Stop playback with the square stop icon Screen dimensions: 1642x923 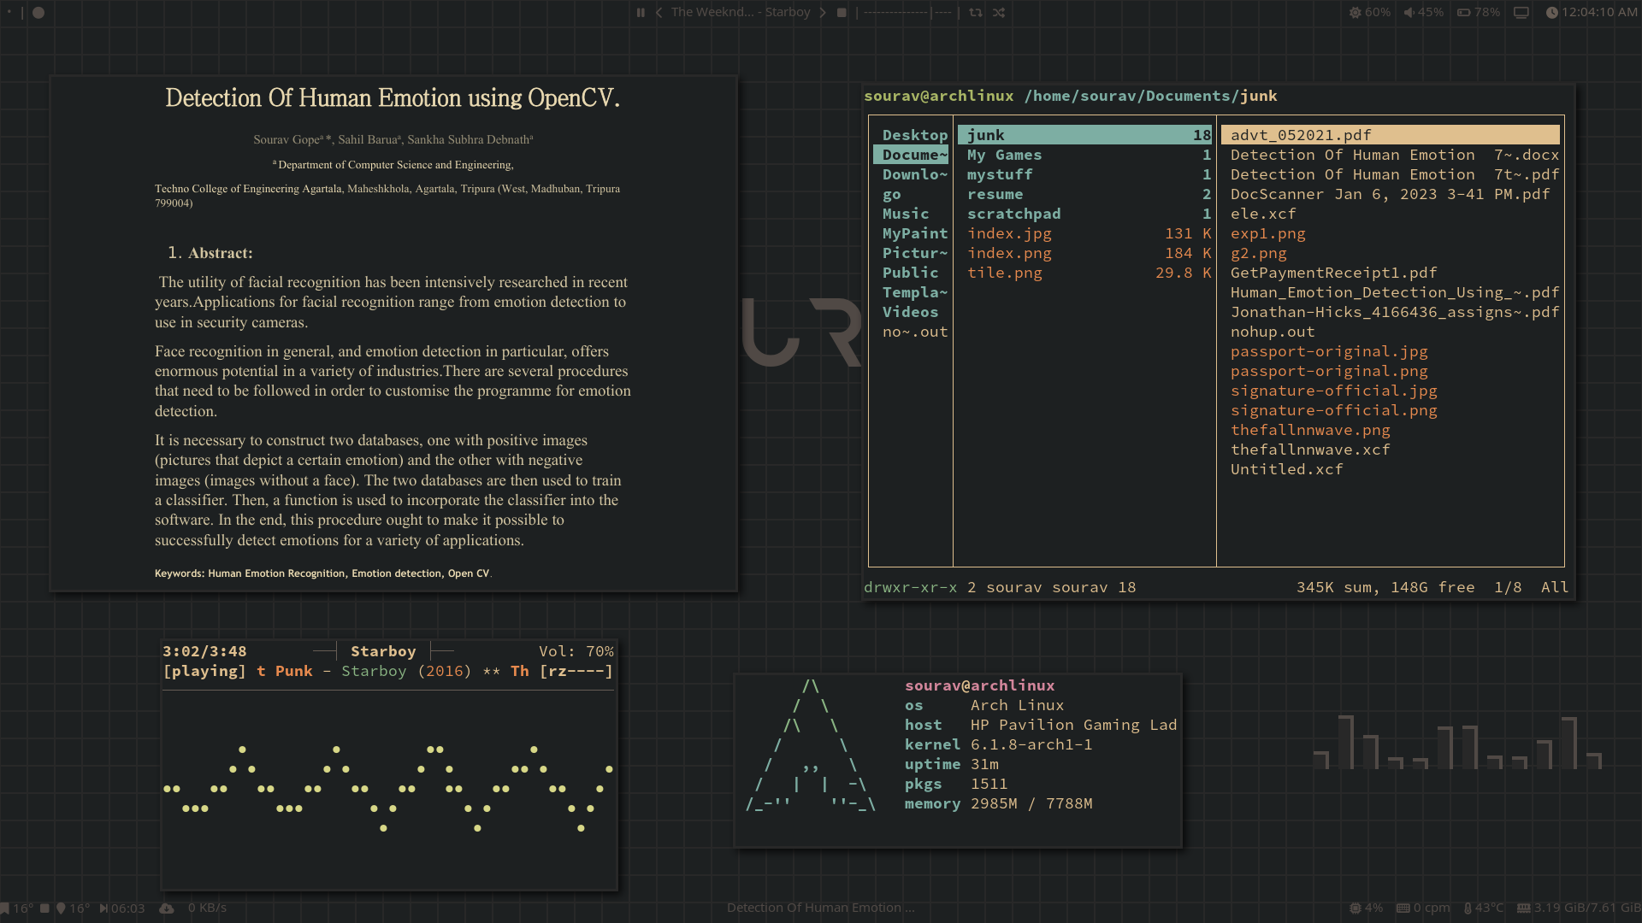coord(842,12)
